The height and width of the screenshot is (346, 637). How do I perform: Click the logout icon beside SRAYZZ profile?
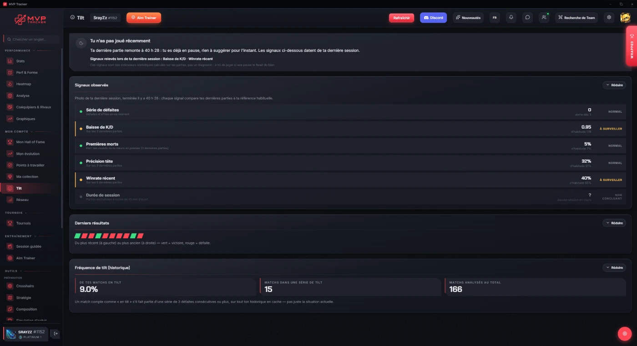tap(56, 334)
